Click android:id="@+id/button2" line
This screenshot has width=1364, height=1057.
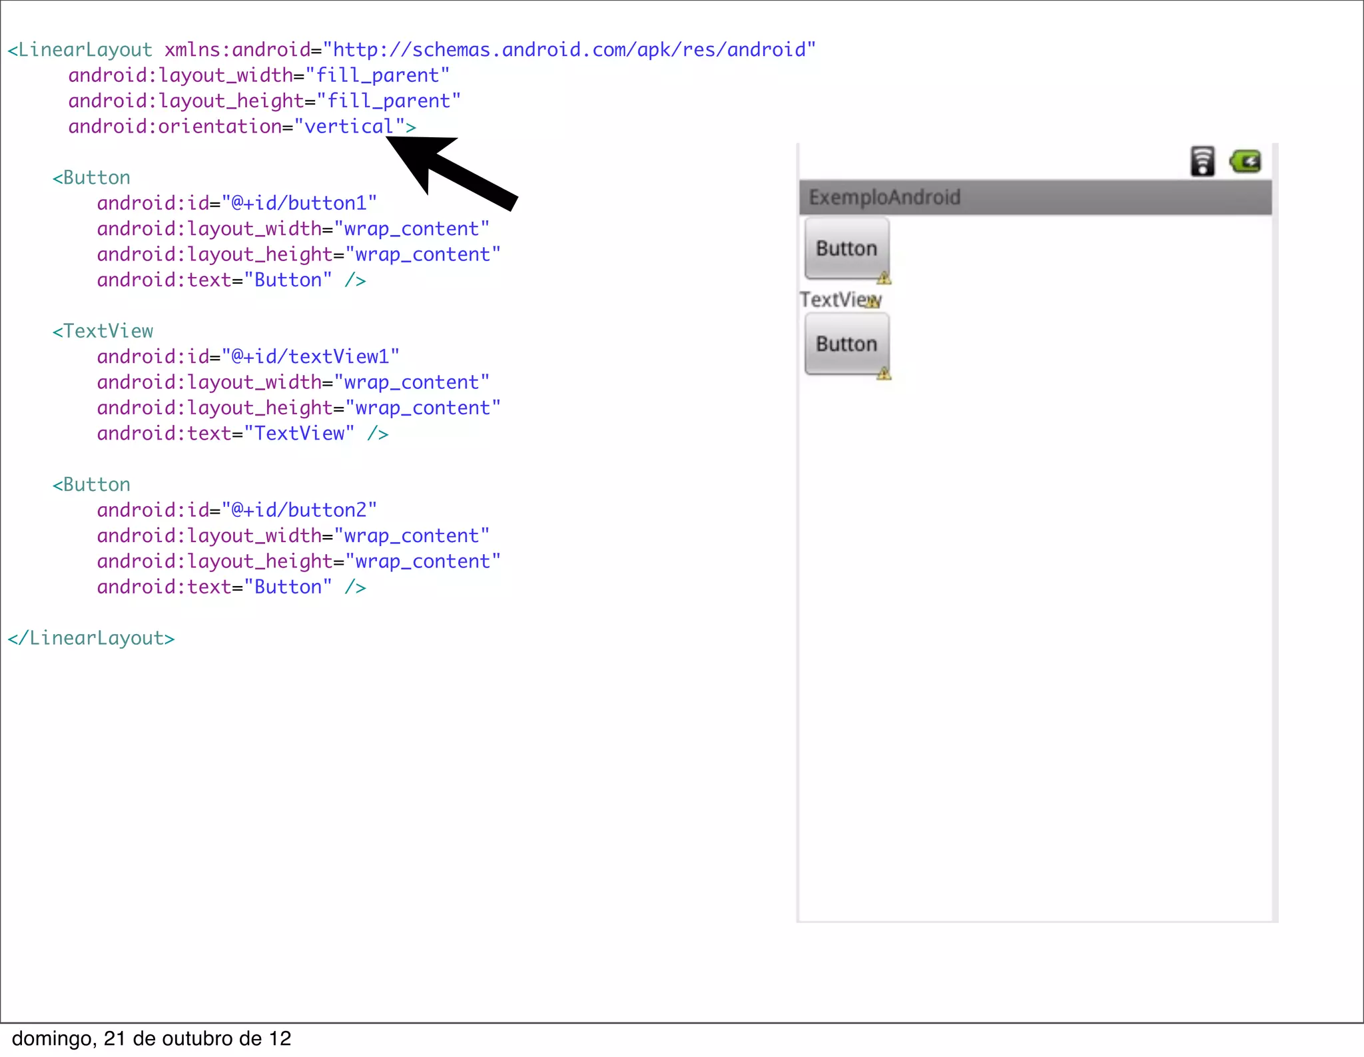237,510
